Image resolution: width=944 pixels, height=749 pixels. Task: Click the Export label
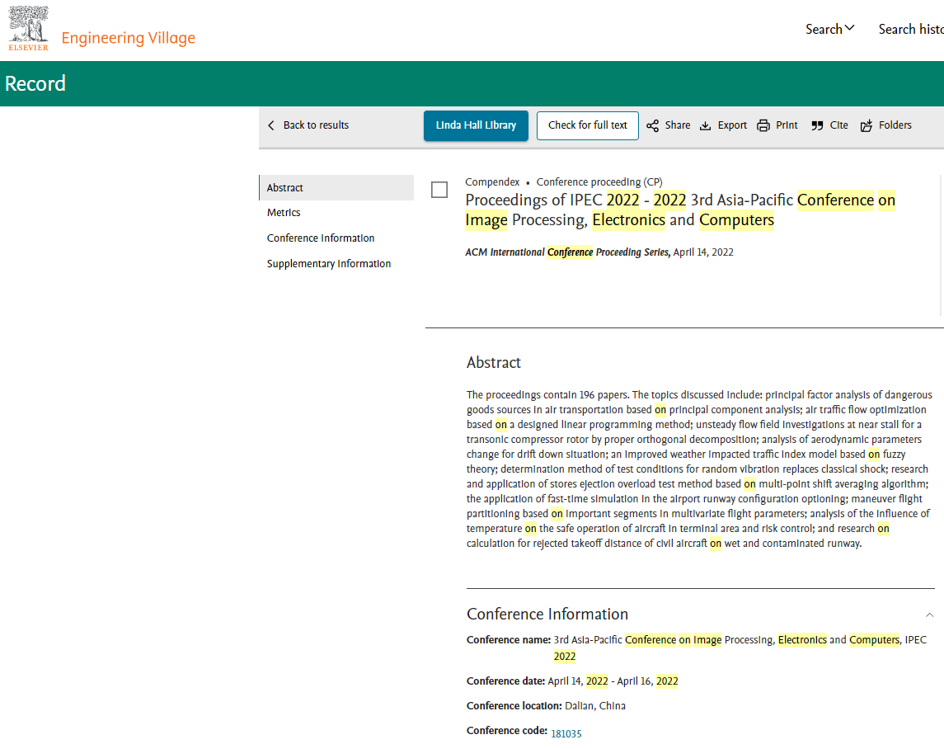pos(732,125)
